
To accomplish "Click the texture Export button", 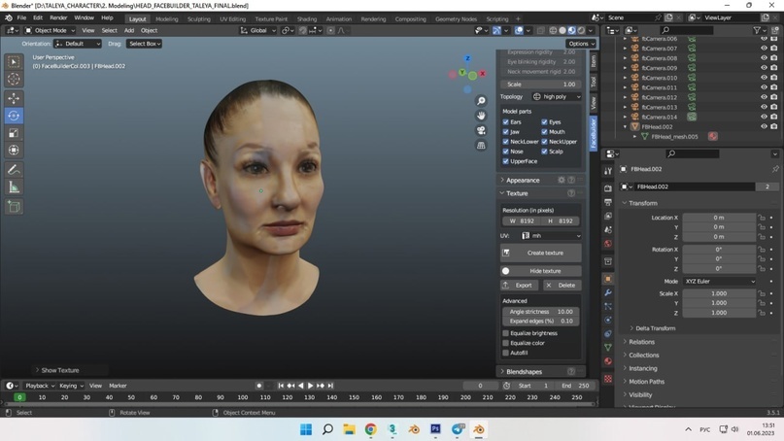I will [x=519, y=285].
